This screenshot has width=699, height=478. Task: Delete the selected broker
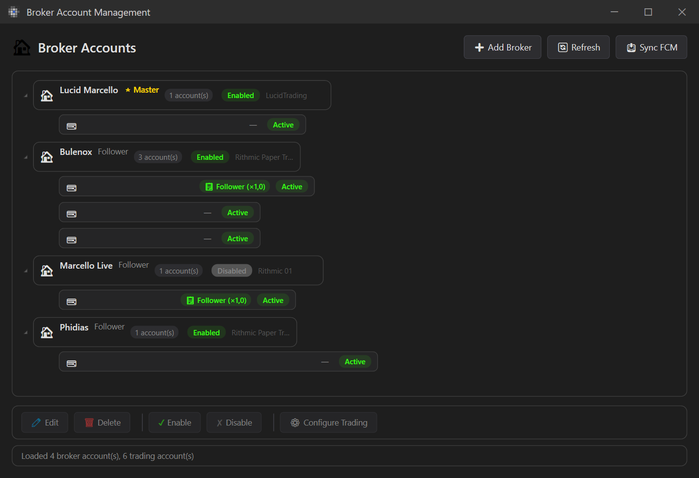point(102,423)
